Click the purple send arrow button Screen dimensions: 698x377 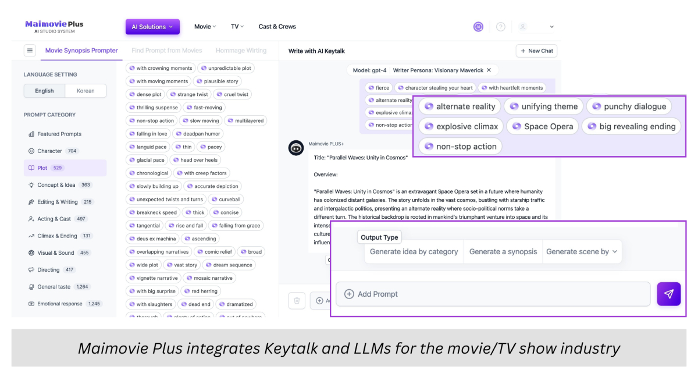pyautogui.click(x=668, y=294)
